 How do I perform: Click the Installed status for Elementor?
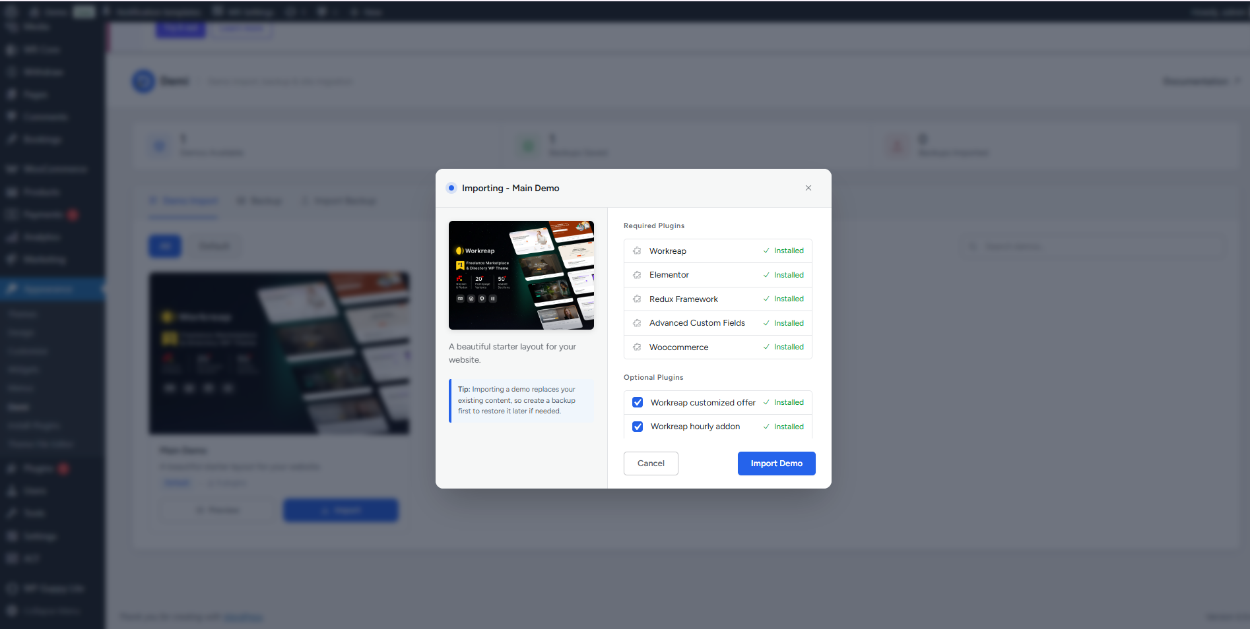[788, 275]
